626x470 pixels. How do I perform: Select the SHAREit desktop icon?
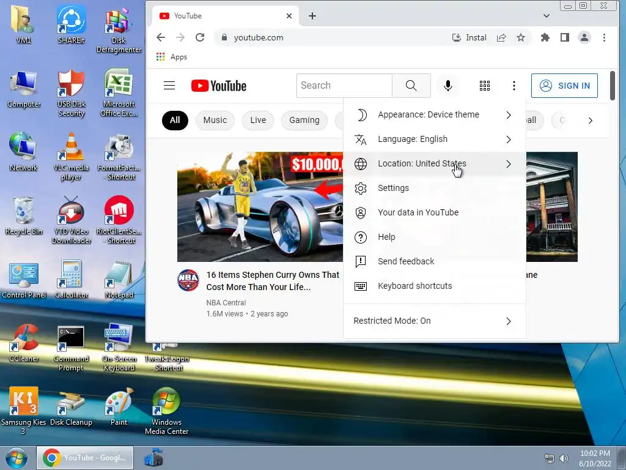point(71,24)
